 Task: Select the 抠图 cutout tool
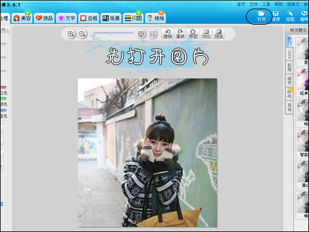290,16
